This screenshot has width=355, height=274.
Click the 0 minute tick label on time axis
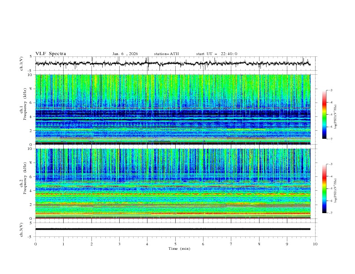pyautogui.click(x=35, y=244)
